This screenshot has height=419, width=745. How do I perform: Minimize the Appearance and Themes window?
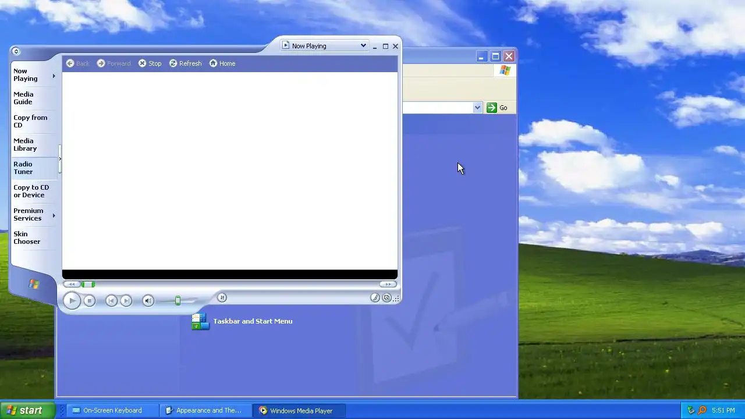tap(481, 56)
